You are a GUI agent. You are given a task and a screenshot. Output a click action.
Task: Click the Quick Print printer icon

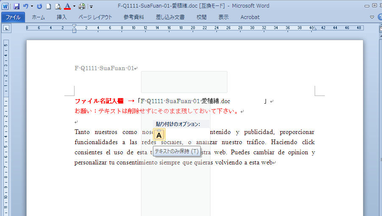pos(81,6)
